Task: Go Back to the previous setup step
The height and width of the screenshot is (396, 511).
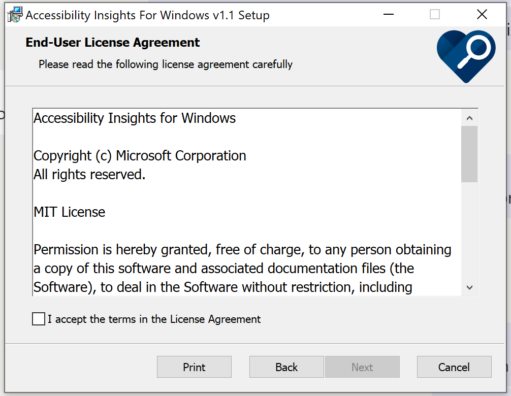Action: (286, 367)
